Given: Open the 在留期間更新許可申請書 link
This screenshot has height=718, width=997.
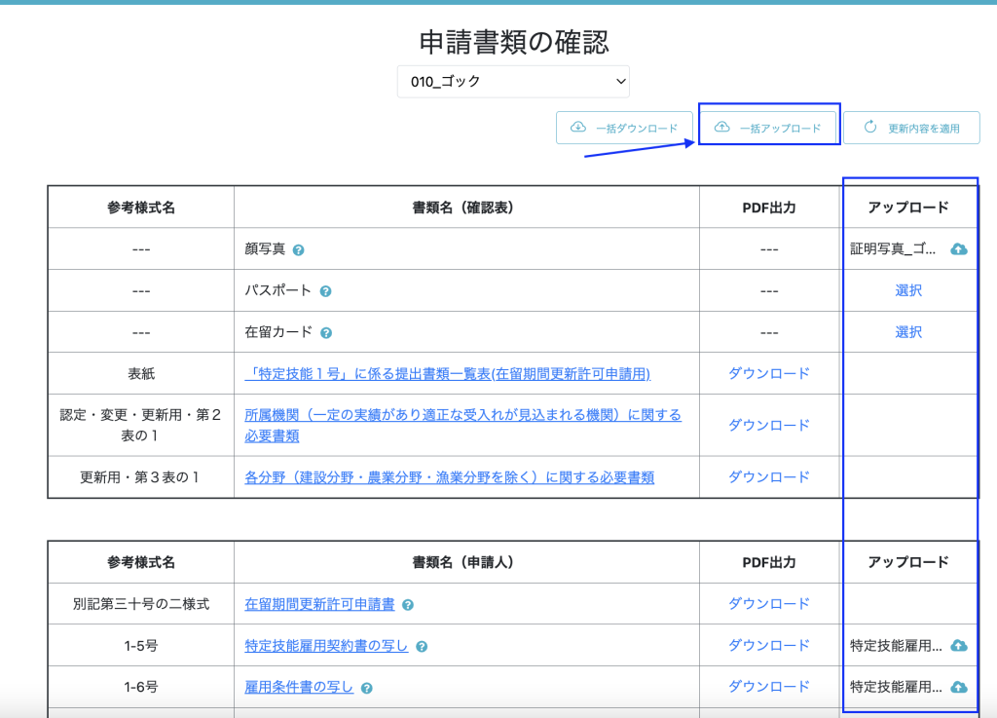Looking at the screenshot, I should (x=319, y=604).
